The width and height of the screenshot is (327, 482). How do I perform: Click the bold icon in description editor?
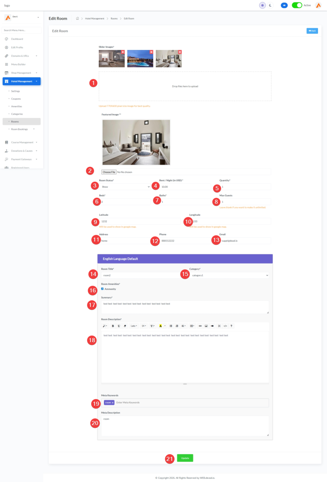[x=113, y=326]
